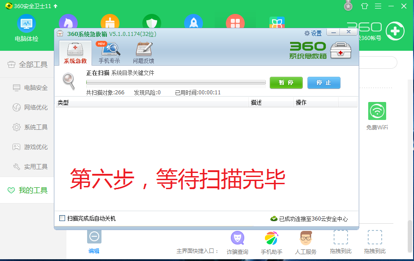
Task: Open 人工服务 human service shortcut
Action: coord(306,239)
